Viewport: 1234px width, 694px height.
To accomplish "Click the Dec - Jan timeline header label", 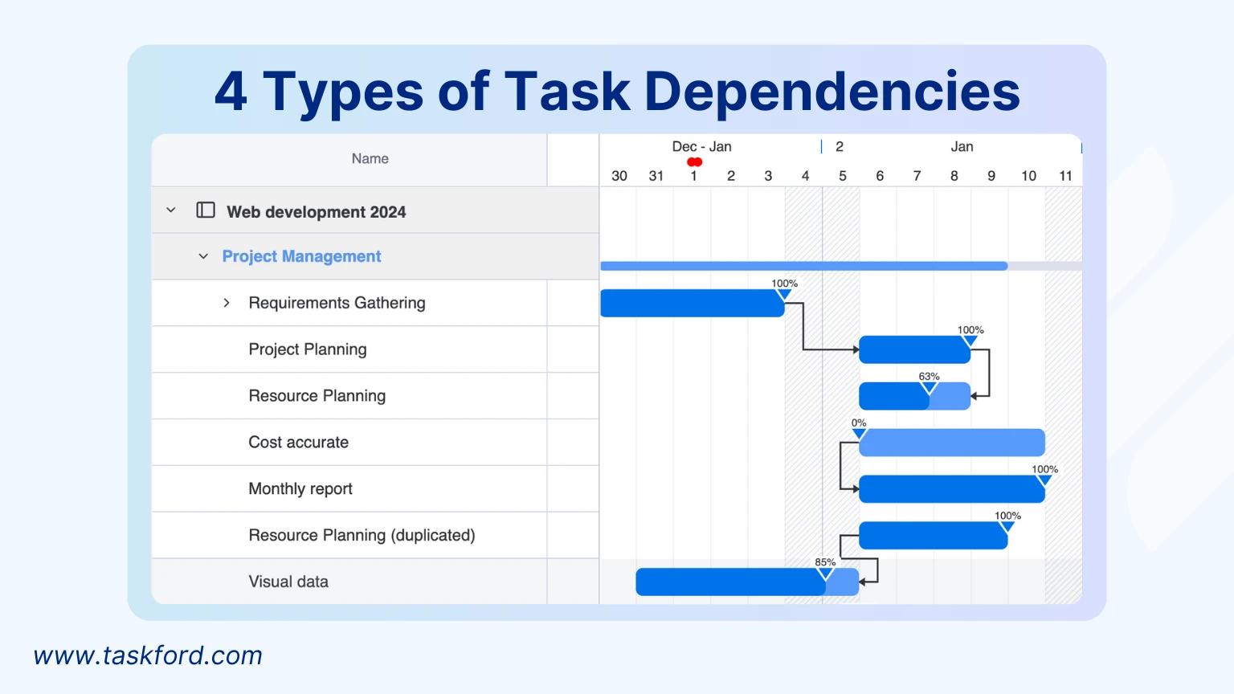I will point(701,146).
